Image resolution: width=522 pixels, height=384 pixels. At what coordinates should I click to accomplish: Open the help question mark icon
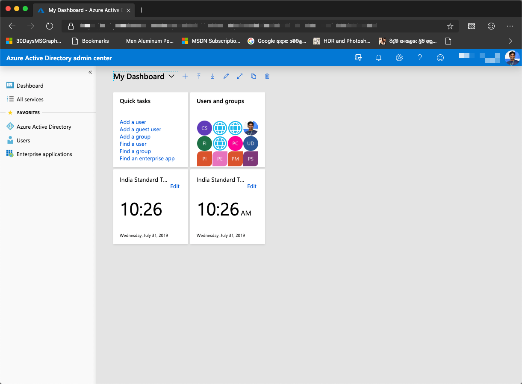[420, 58]
